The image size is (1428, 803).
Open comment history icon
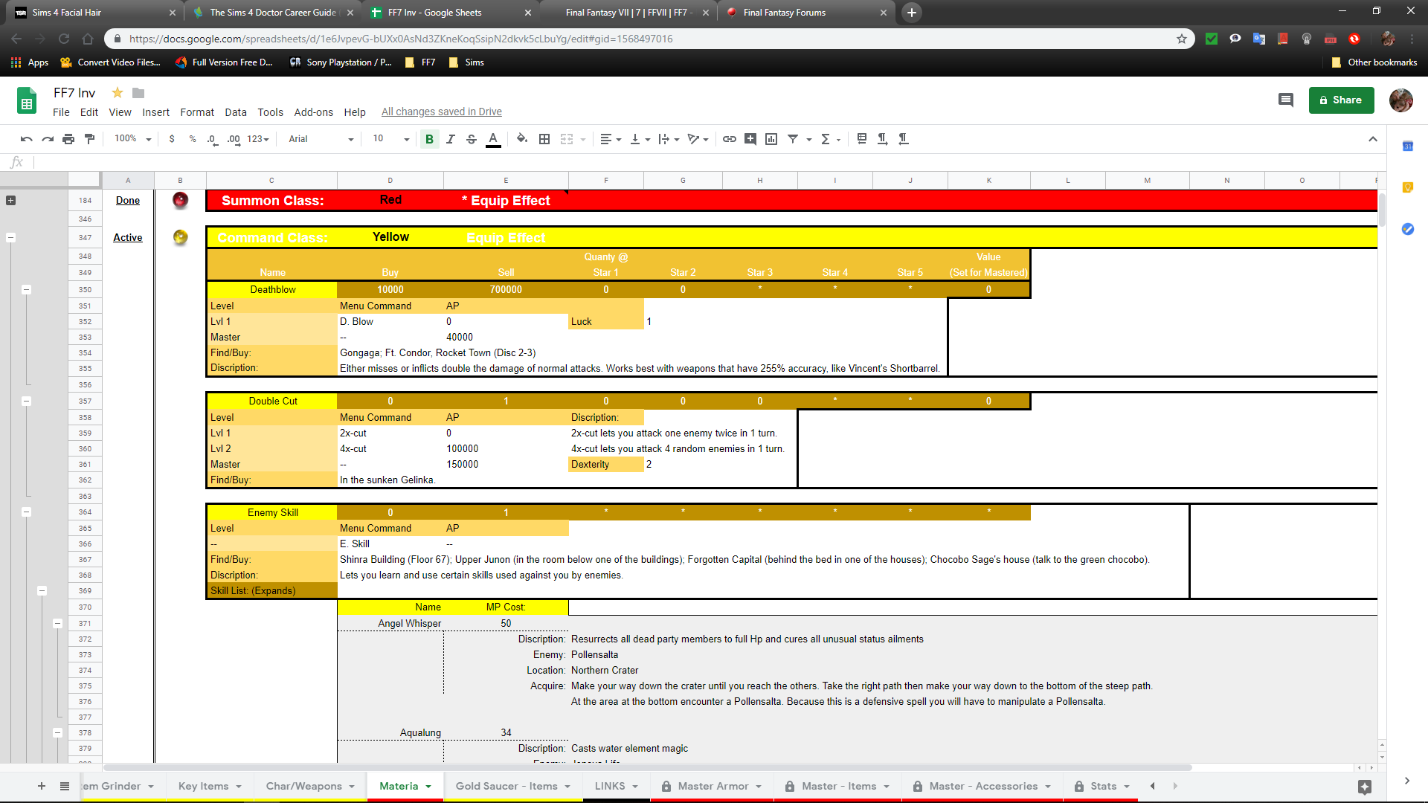pyautogui.click(x=1286, y=100)
